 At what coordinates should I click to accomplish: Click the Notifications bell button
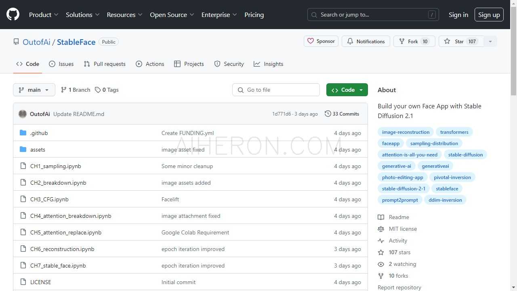coord(366,41)
